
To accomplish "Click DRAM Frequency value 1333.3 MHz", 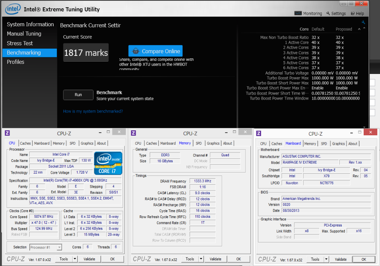I will [x=203, y=181].
